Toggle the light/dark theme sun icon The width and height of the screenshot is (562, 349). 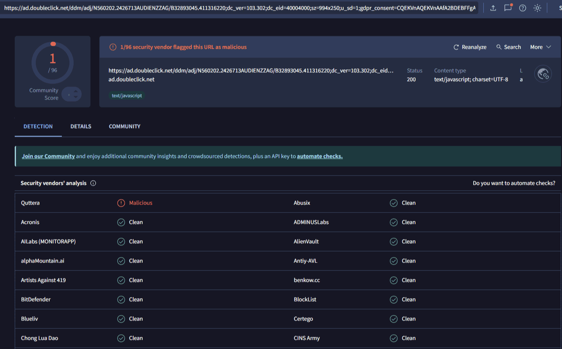point(537,8)
